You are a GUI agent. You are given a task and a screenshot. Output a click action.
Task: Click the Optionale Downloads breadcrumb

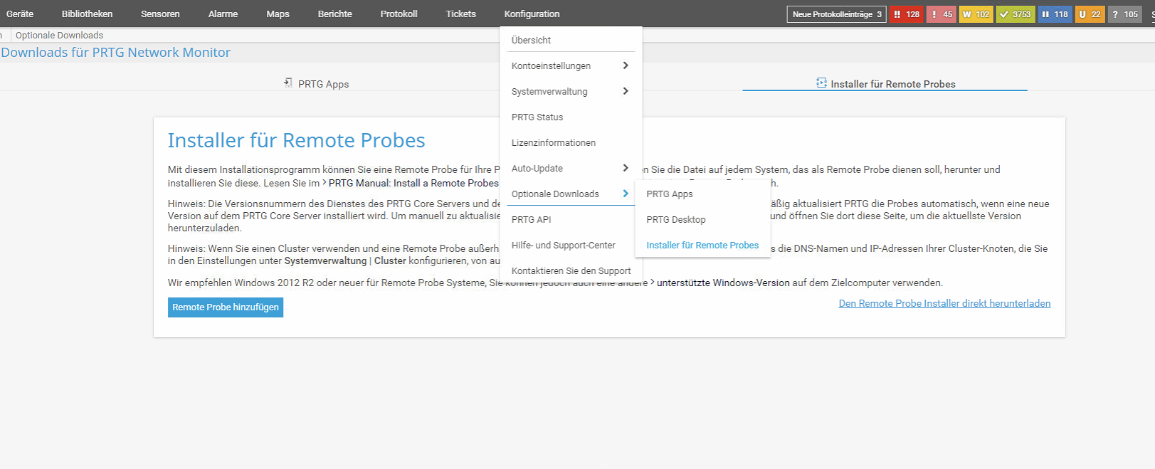[x=59, y=36]
